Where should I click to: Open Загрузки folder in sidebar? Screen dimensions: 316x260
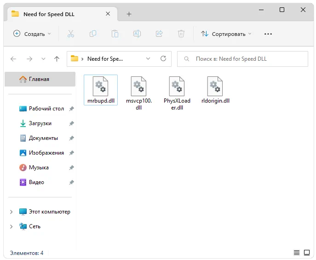35,123
